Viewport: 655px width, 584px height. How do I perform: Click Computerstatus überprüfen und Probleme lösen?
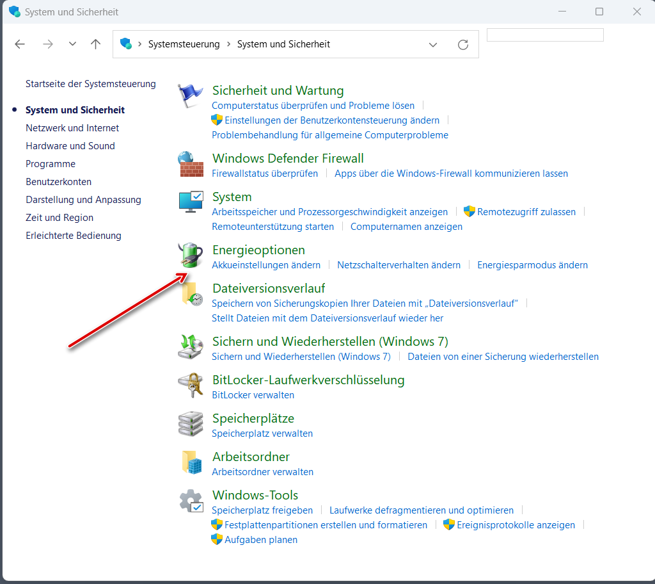click(x=313, y=106)
